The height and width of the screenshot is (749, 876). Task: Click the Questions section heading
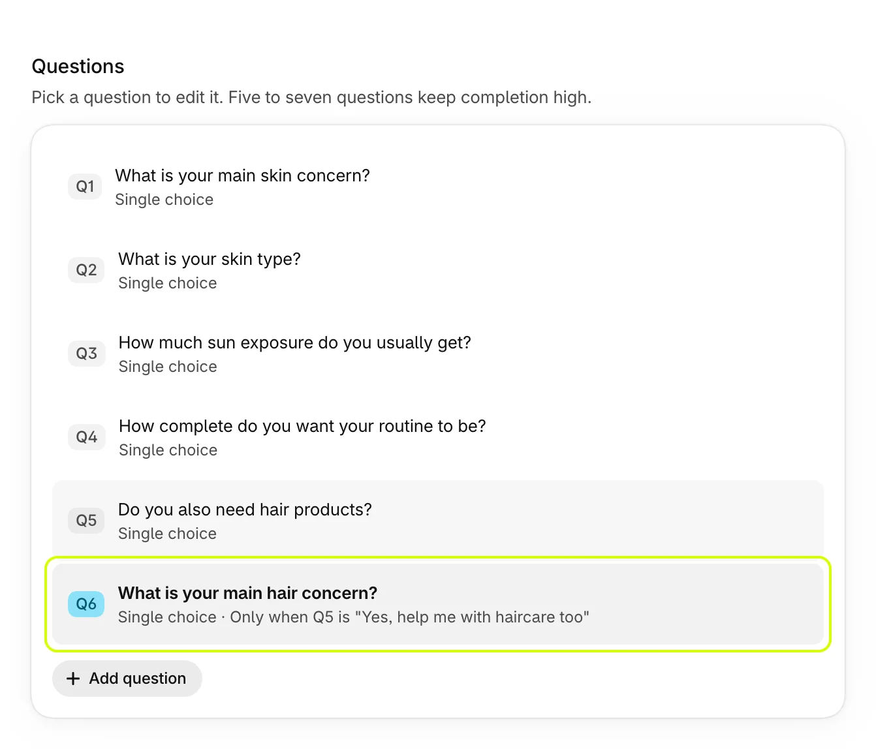(x=78, y=67)
